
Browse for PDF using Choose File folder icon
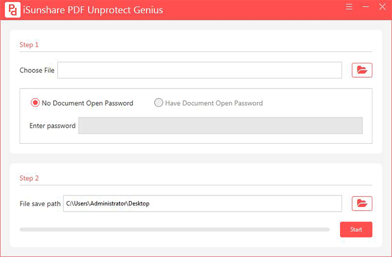[362, 70]
